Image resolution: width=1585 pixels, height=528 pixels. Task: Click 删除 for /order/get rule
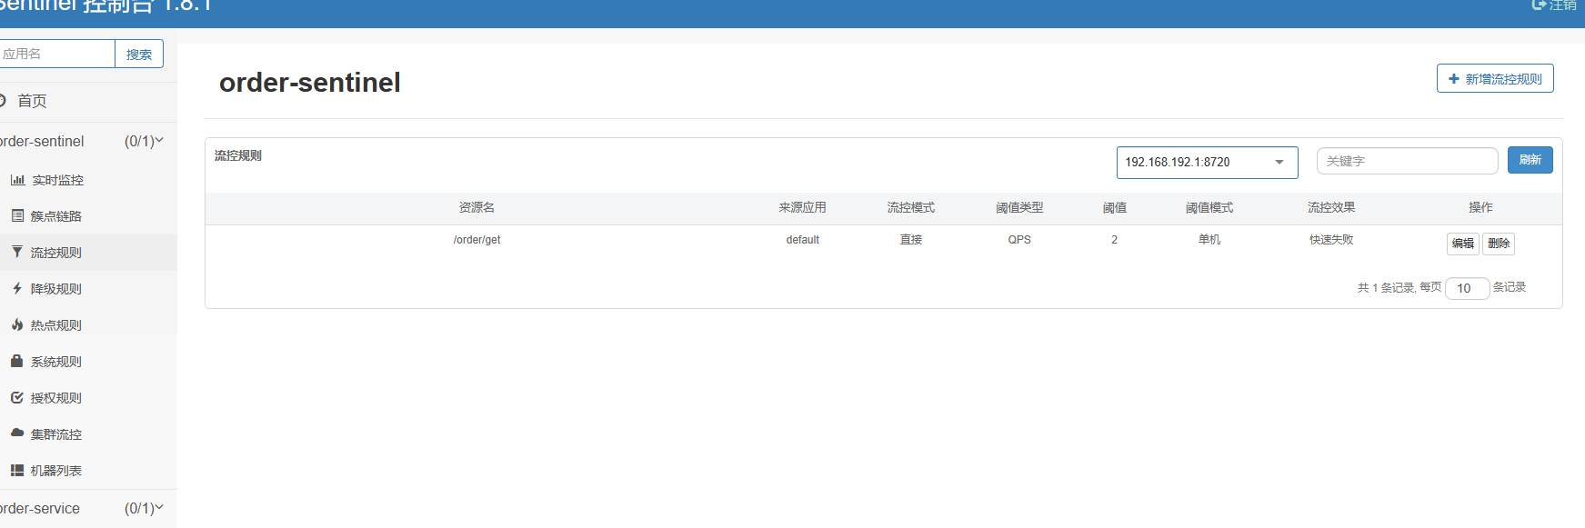(x=1499, y=244)
